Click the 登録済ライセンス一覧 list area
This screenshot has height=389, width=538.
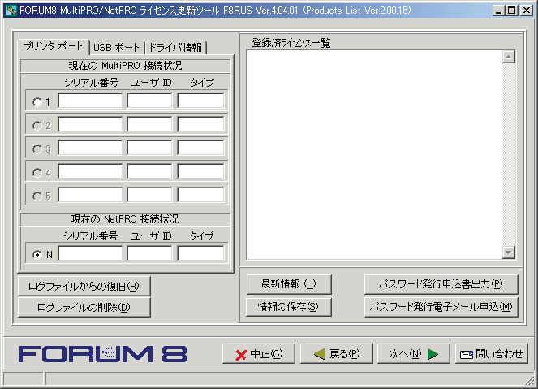click(x=374, y=155)
